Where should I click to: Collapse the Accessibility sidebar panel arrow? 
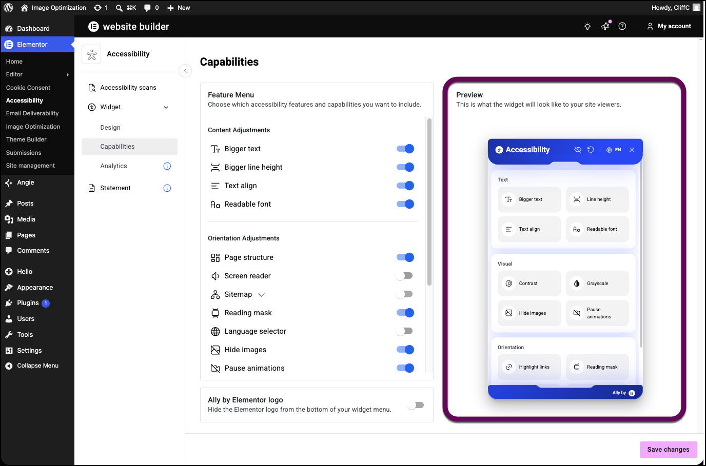[x=185, y=71]
